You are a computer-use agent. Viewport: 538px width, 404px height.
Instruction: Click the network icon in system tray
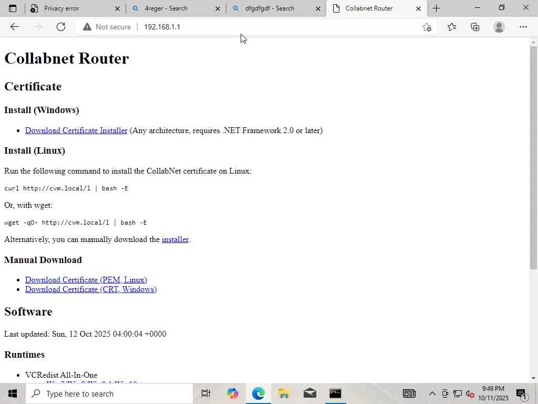point(457,393)
